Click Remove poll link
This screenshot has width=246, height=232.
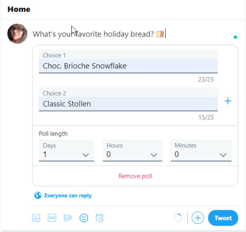click(x=135, y=176)
